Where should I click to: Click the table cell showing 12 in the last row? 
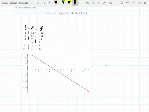(x=40, y=49)
